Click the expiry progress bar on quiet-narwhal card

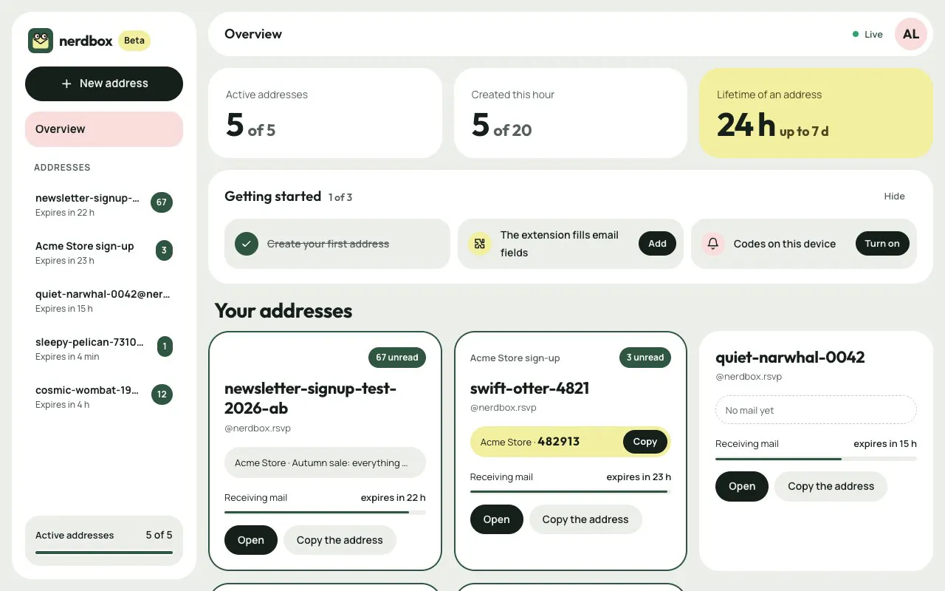click(816, 460)
